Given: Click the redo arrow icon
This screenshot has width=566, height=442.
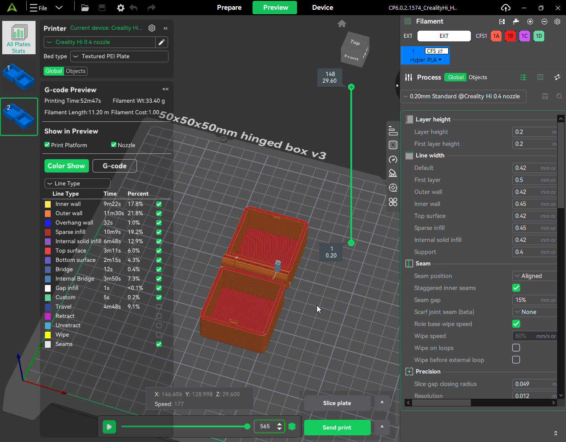Looking at the screenshot, I should click(152, 8).
